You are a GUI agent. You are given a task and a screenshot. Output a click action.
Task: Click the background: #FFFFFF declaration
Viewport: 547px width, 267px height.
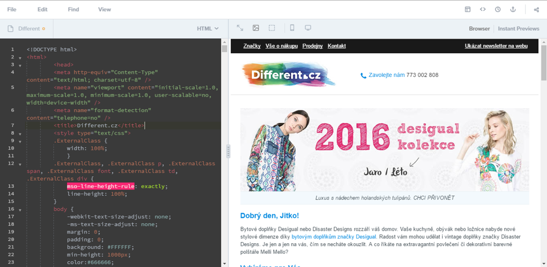coord(101,247)
